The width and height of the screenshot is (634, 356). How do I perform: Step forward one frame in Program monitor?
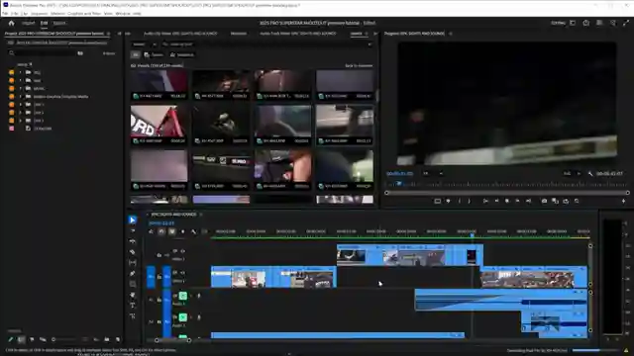(517, 201)
